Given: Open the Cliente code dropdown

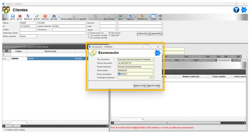Looking at the screenshot, I should [x=36, y=23].
